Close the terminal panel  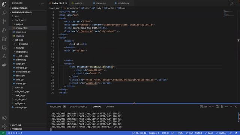click(x=236, y=106)
